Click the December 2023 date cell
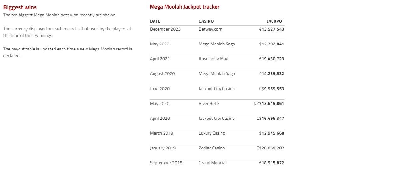Image resolution: width=415 pixels, height=169 pixels. [165, 29]
